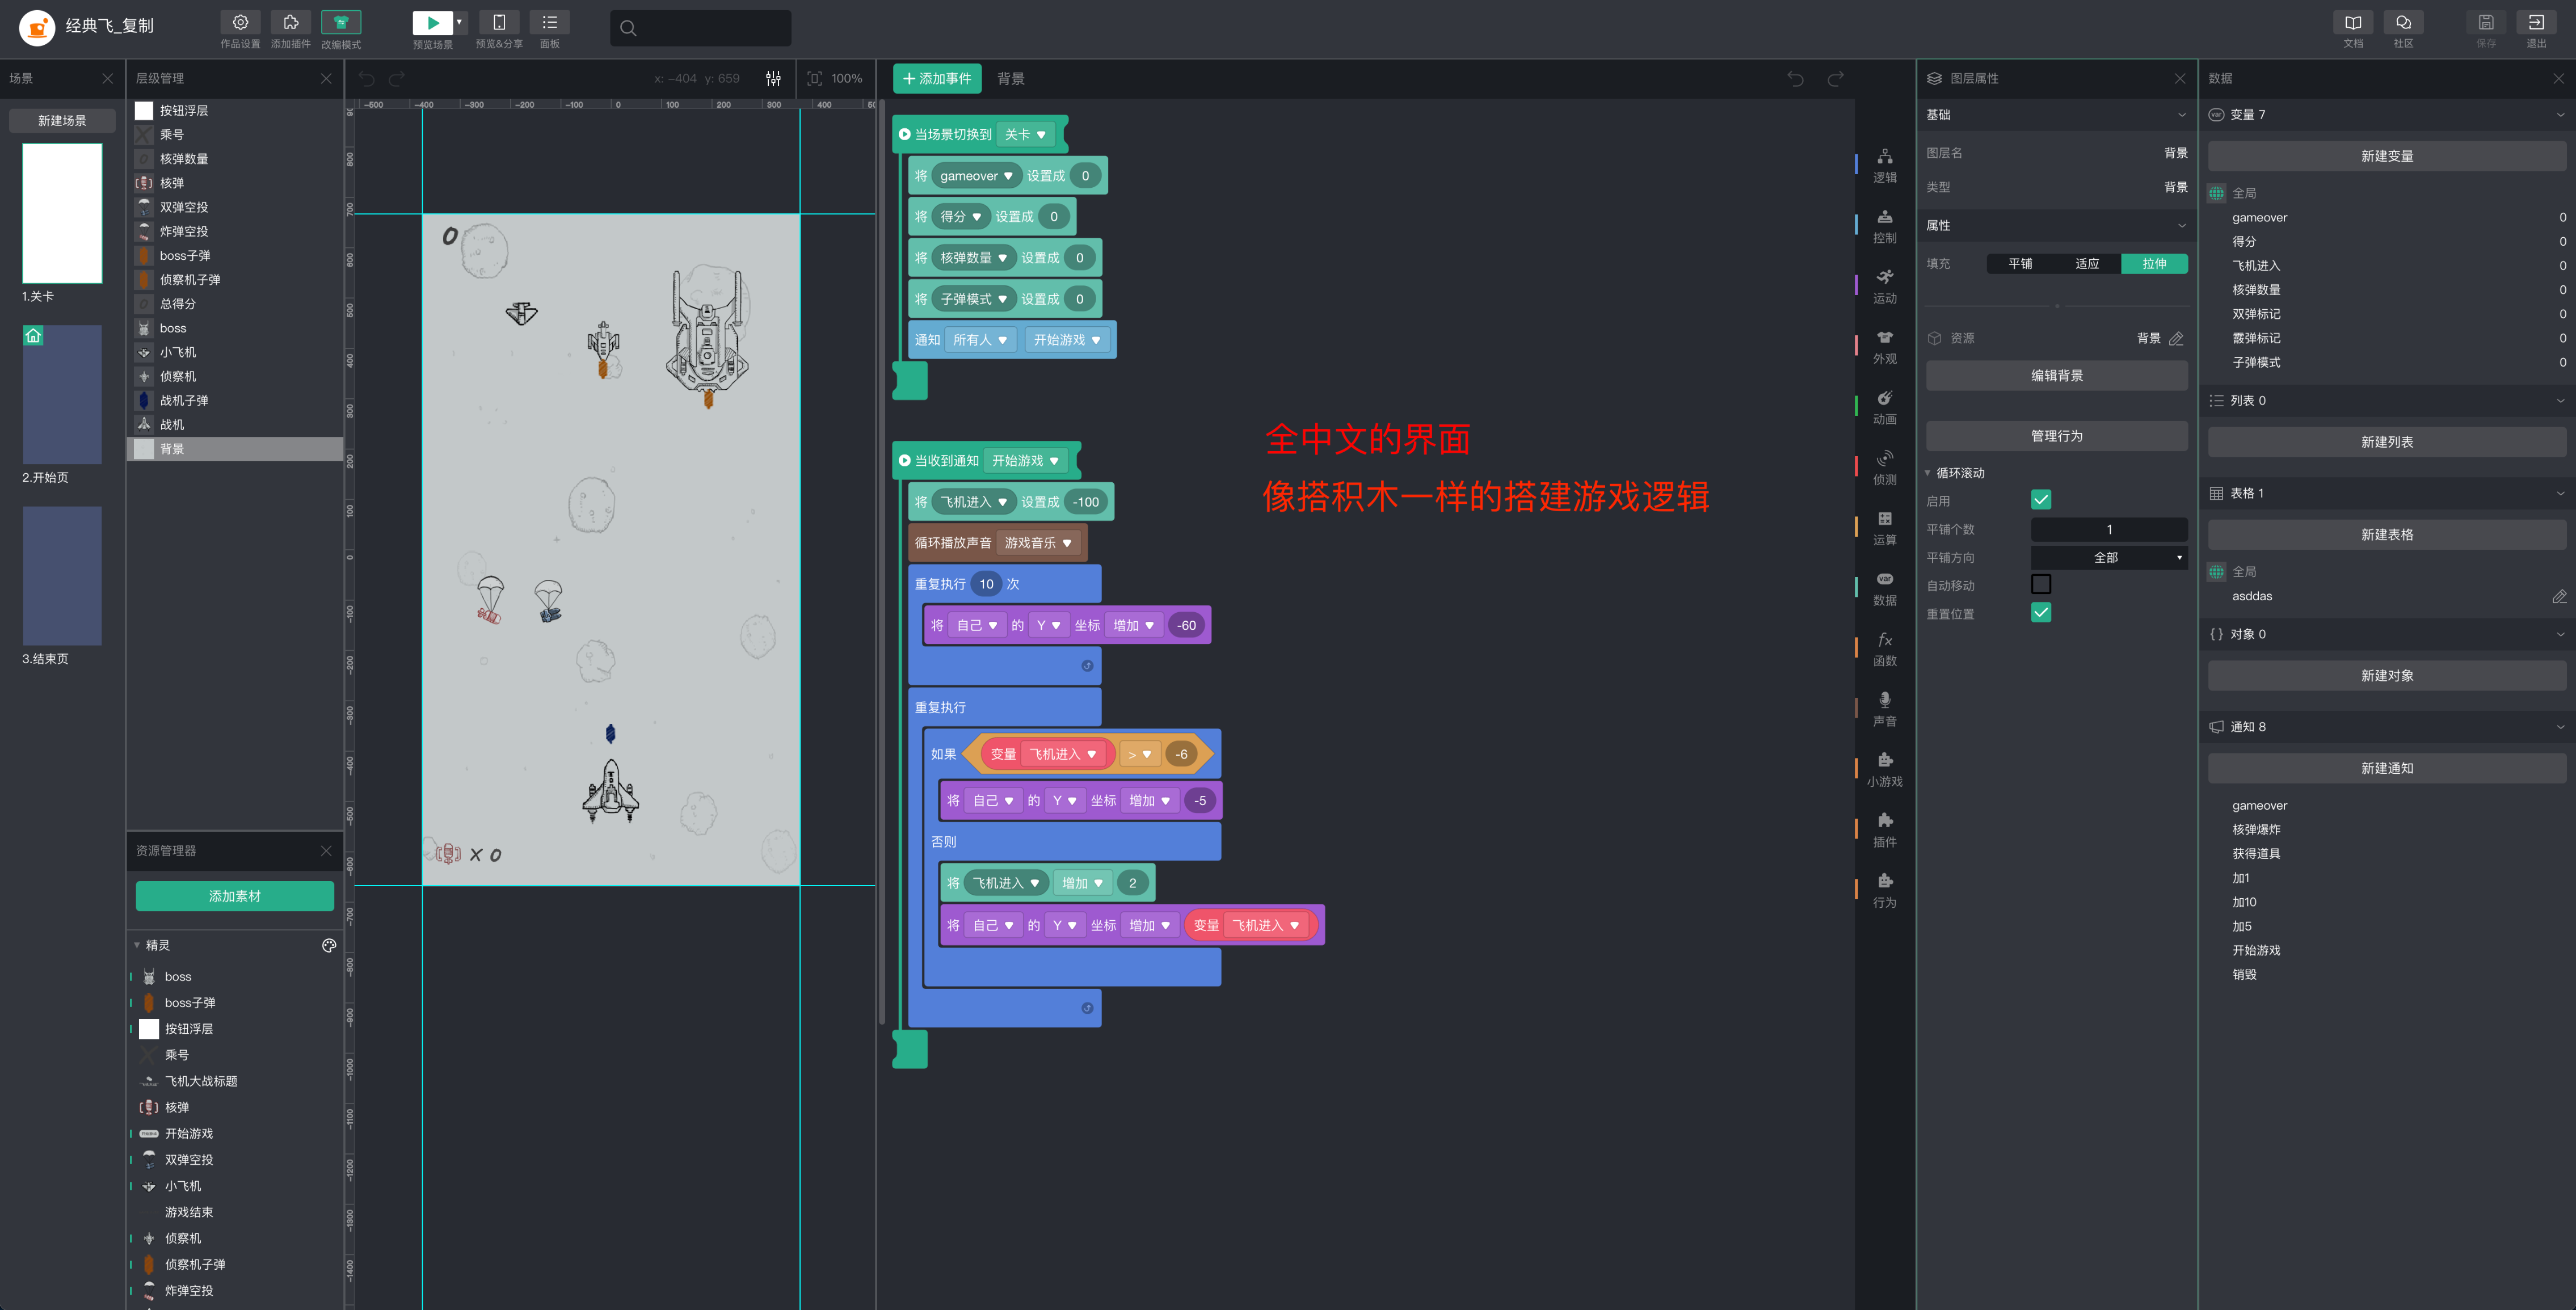Click the fit-to-screen zoom icon
This screenshot has height=1310, width=2576.
coord(814,78)
